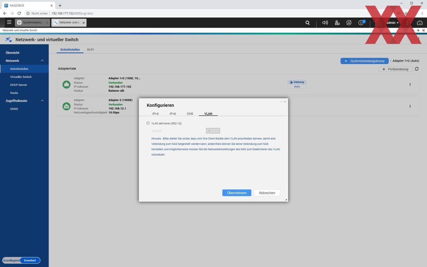Click the green Adapter 1+2 status icon

tap(66, 84)
